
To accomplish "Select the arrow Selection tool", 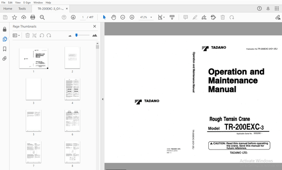I will [104, 17].
